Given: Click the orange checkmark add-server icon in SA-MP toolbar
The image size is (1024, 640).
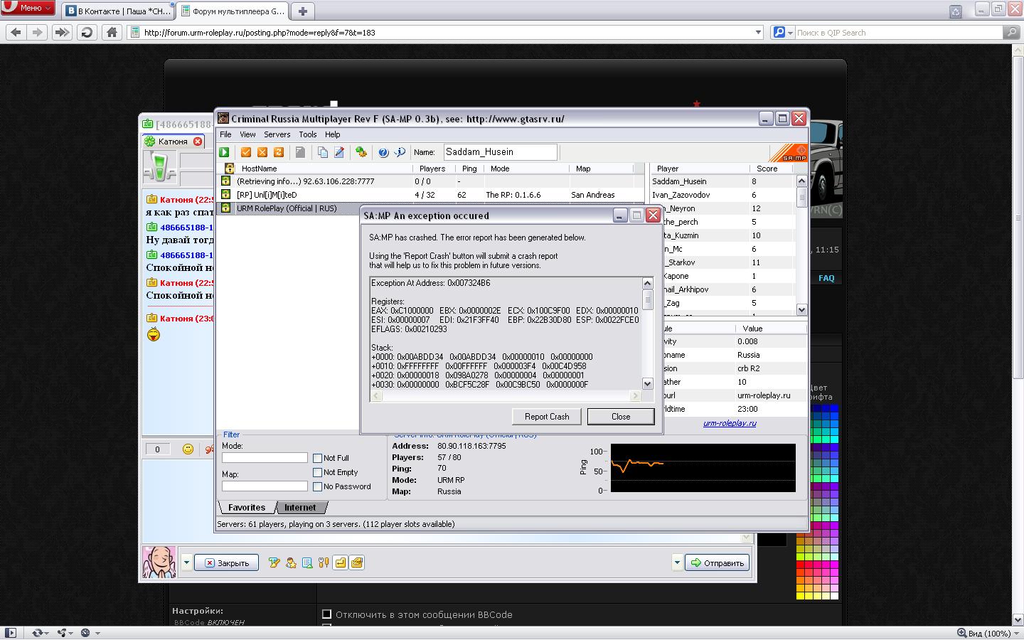Looking at the screenshot, I should [246, 152].
